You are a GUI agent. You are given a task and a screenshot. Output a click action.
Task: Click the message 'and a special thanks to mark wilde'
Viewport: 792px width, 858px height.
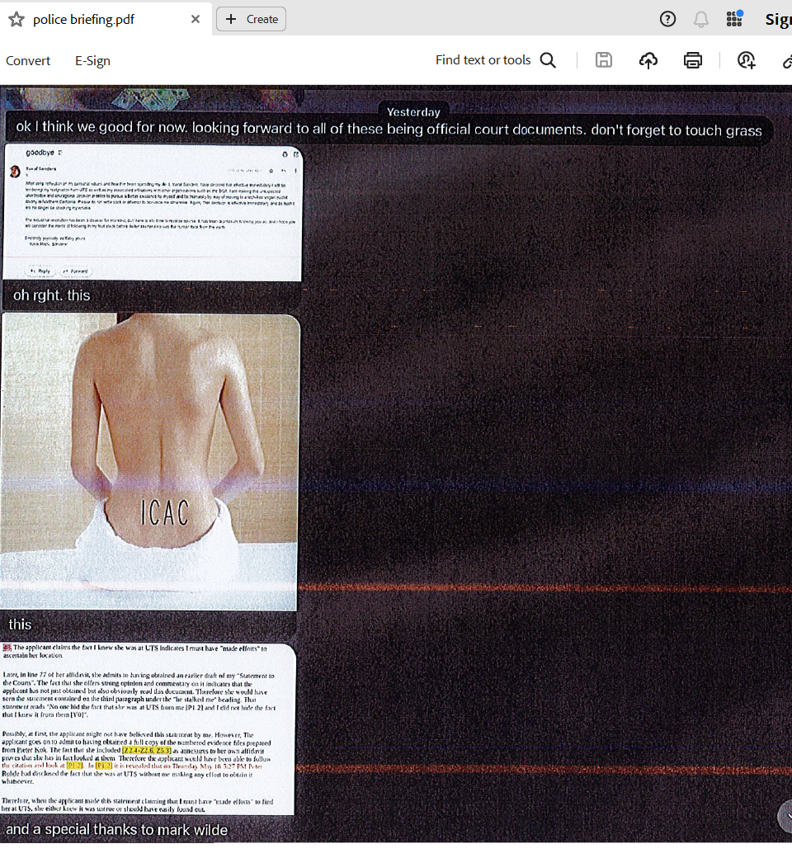(x=116, y=830)
